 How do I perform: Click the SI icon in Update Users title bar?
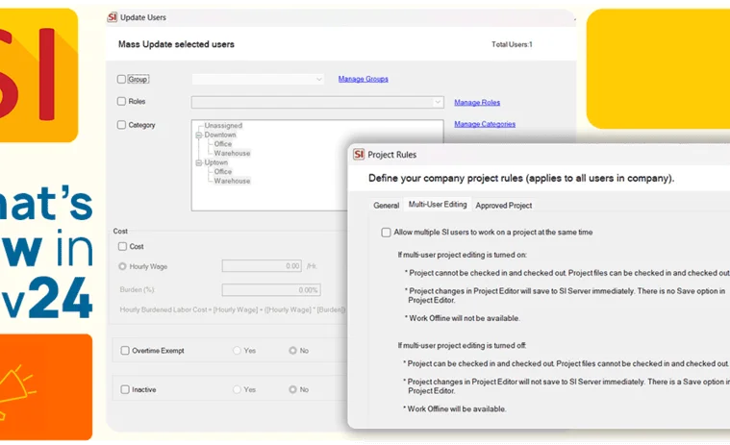[x=113, y=17]
